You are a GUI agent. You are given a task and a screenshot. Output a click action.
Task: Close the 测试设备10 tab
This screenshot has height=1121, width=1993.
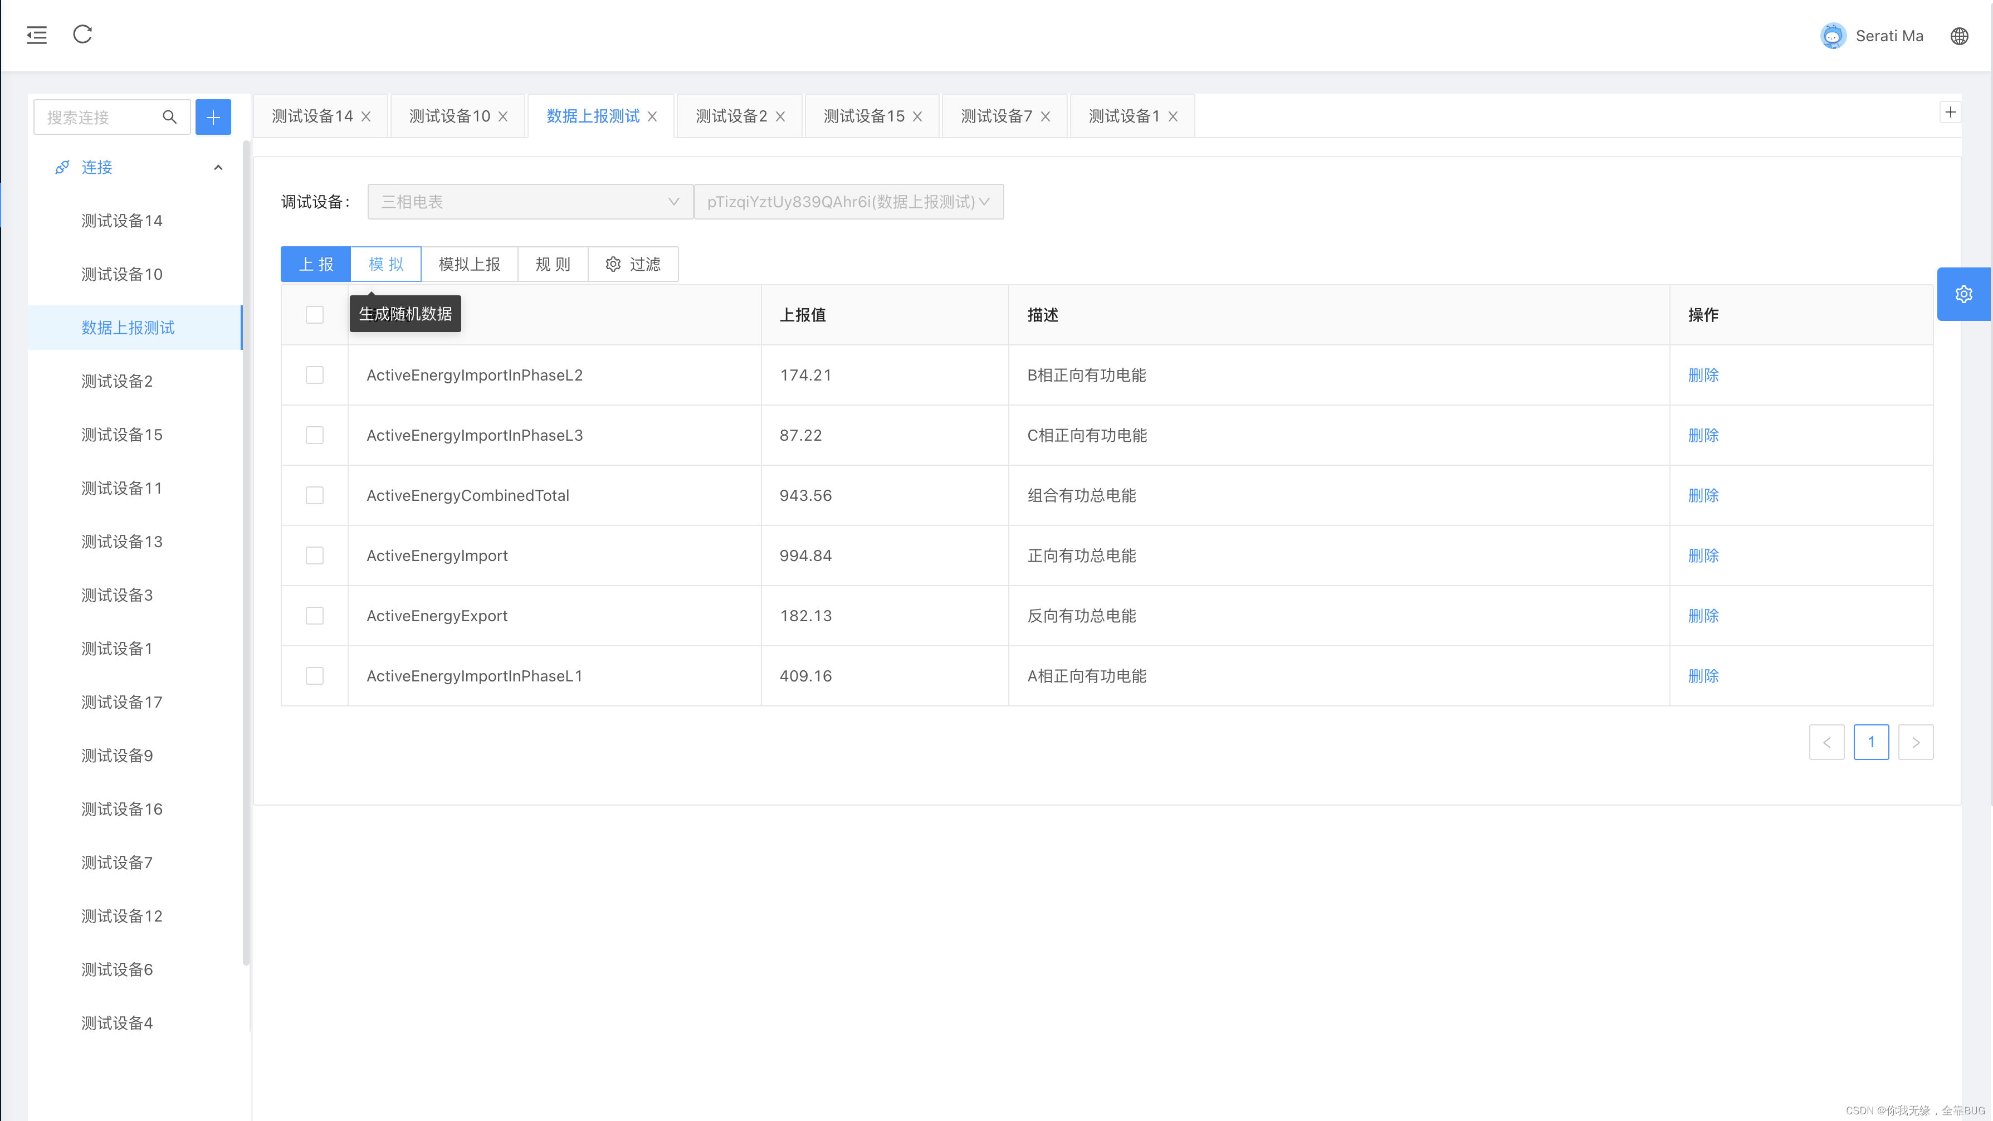[503, 116]
